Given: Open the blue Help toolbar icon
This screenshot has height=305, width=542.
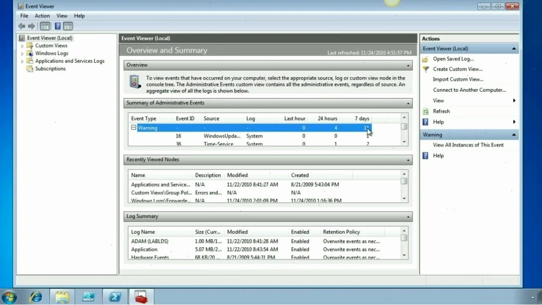Looking at the screenshot, I should click(58, 26).
